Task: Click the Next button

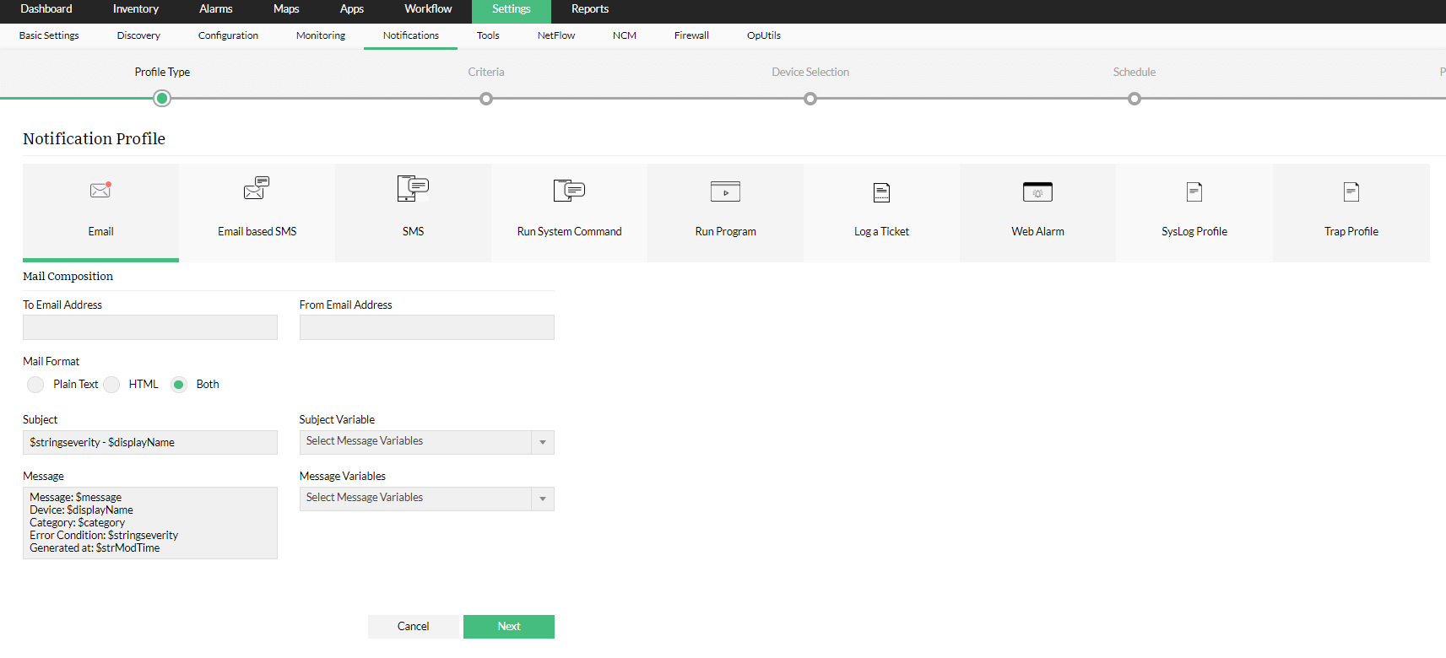Action: [508, 626]
